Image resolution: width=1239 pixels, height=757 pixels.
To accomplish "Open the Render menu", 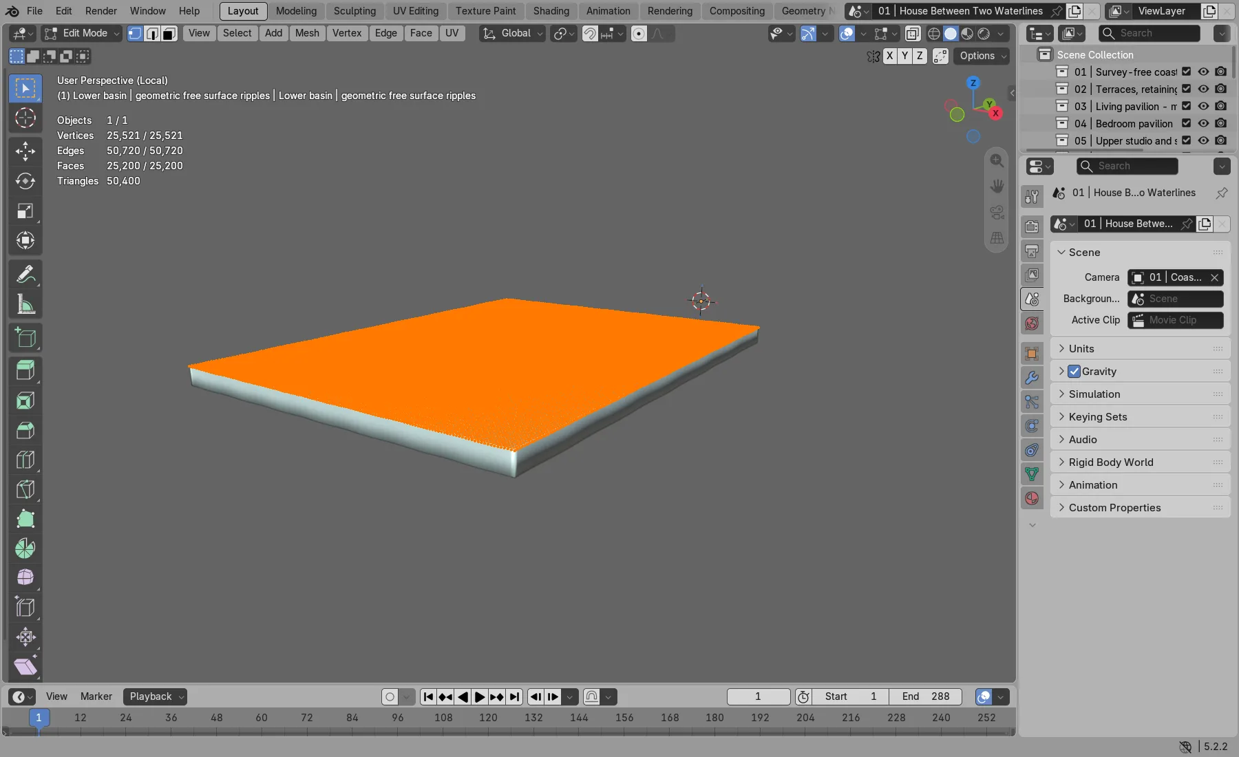I will click(101, 11).
